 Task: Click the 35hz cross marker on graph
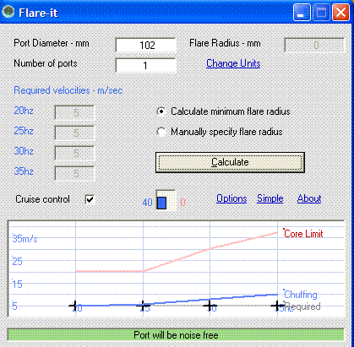[x=277, y=305]
